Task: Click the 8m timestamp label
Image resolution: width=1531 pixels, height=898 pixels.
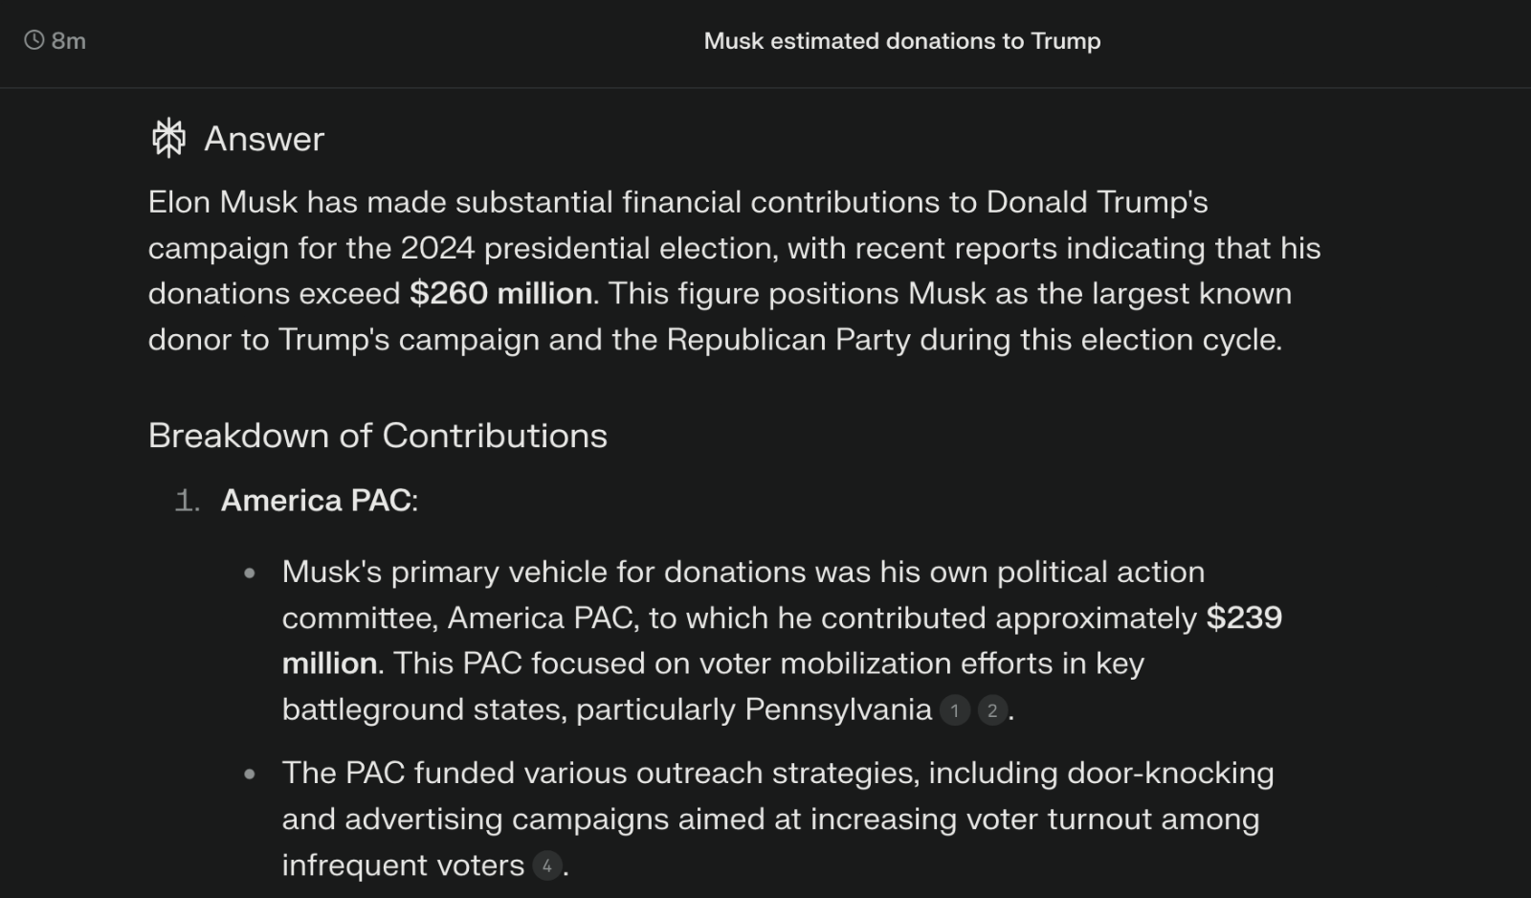Action: click(x=69, y=40)
